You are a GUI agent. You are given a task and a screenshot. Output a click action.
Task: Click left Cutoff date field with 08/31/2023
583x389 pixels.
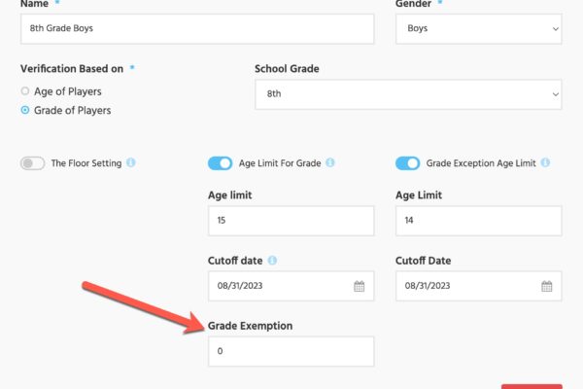[x=291, y=286]
